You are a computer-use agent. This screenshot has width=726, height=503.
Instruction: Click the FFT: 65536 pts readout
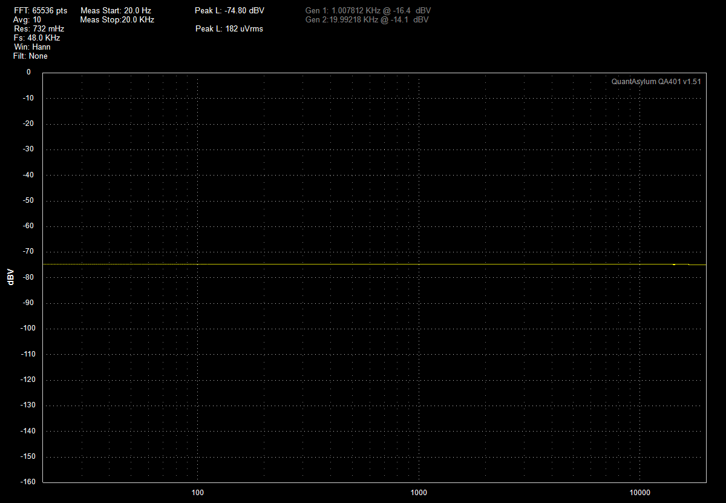41,11
